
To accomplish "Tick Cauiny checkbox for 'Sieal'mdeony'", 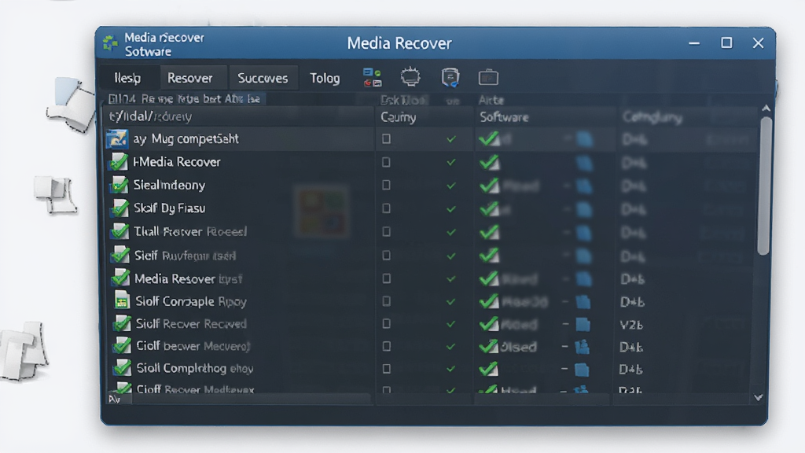I will (386, 185).
